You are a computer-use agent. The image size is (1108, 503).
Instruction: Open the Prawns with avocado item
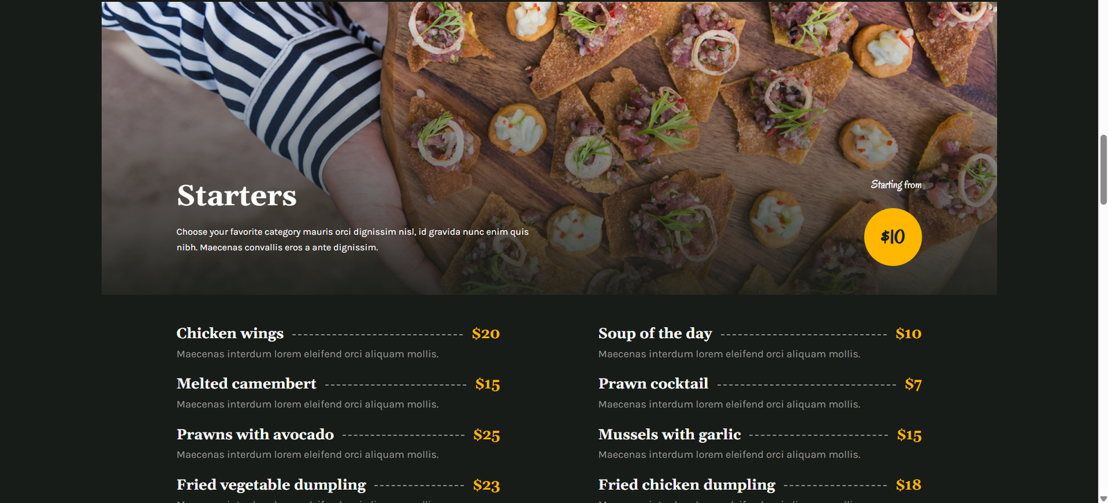tap(255, 434)
